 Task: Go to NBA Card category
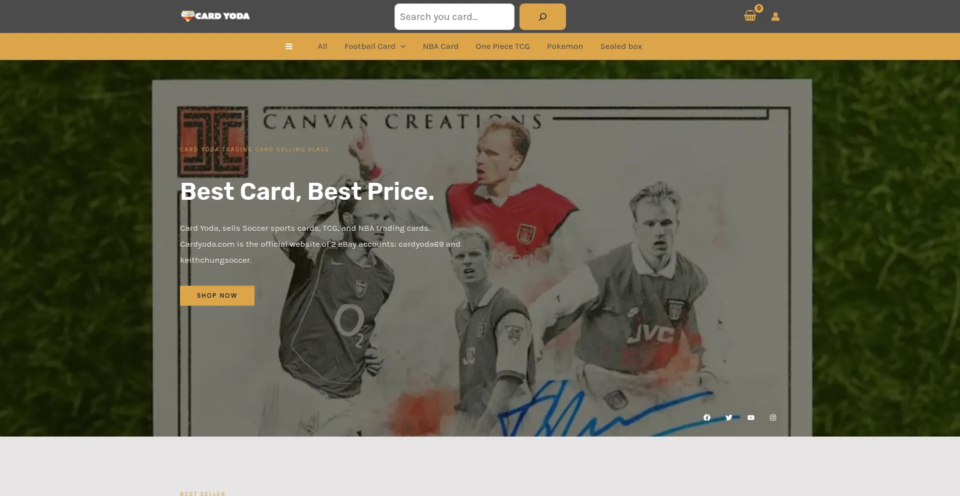tap(440, 46)
